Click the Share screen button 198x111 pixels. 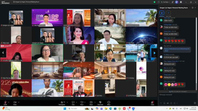tap(91, 103)
